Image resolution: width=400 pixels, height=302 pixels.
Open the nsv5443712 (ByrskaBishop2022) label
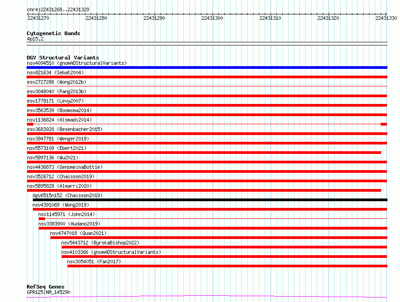coord(100,243)
